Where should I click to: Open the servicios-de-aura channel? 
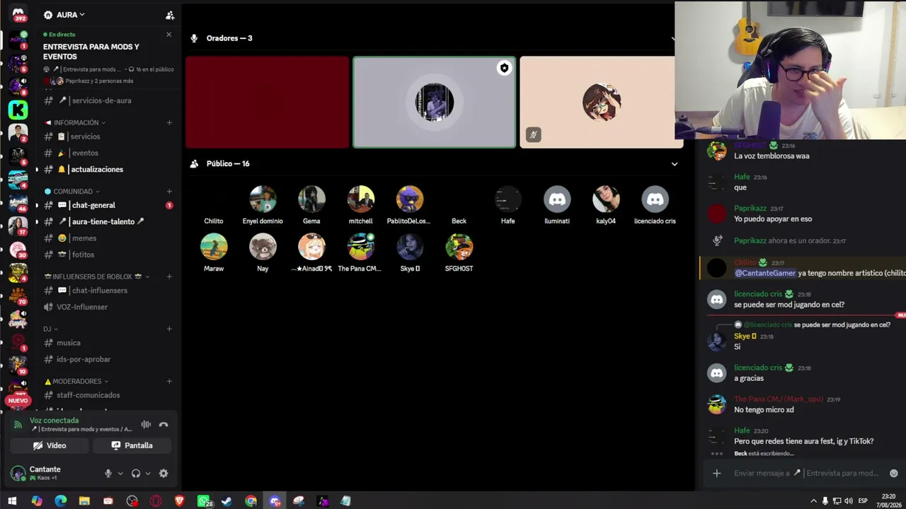click(106, 100)
